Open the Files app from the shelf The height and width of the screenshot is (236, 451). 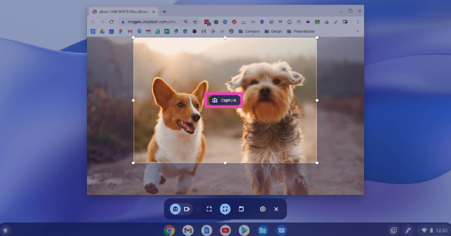coord(262,230)
